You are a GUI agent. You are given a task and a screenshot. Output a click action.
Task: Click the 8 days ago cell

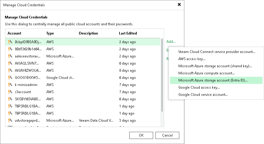click(128, 71)
